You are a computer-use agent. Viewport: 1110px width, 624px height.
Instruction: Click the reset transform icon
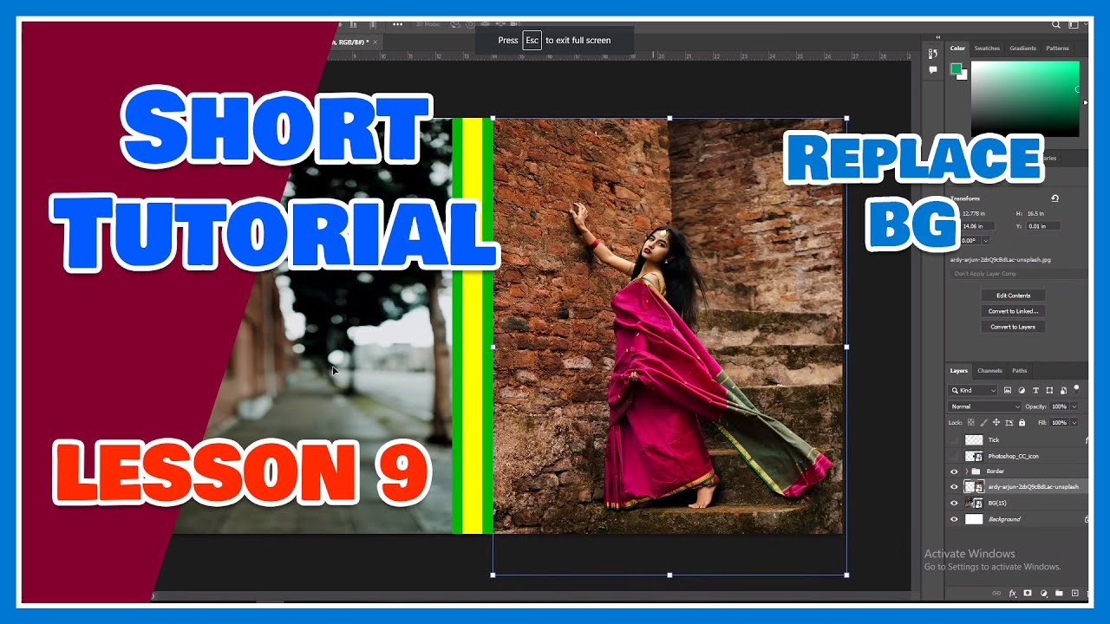(x=1054, y=198)
